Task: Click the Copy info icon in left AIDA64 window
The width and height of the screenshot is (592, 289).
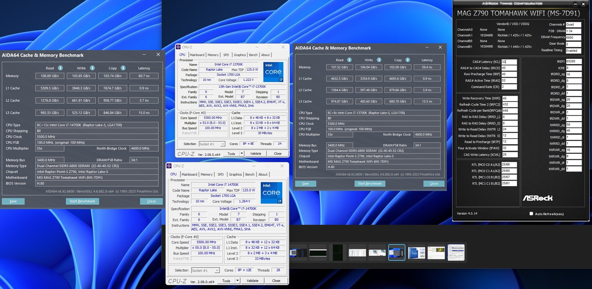Action: pos(123,68)
